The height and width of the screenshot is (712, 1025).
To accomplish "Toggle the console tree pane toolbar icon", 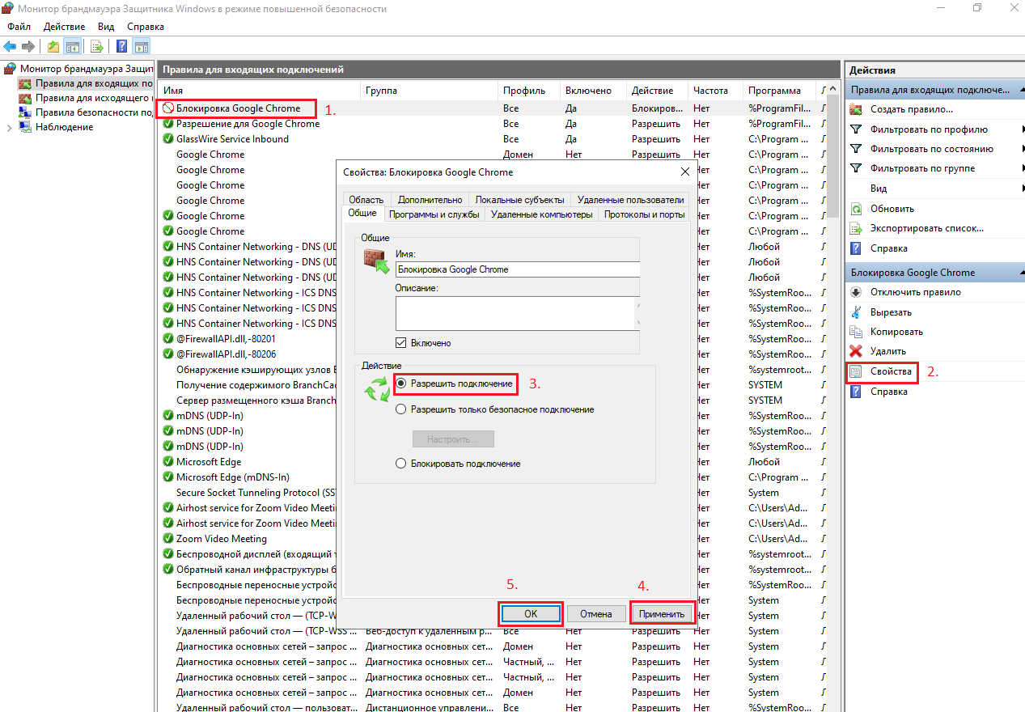I will [x=73, y=46].
